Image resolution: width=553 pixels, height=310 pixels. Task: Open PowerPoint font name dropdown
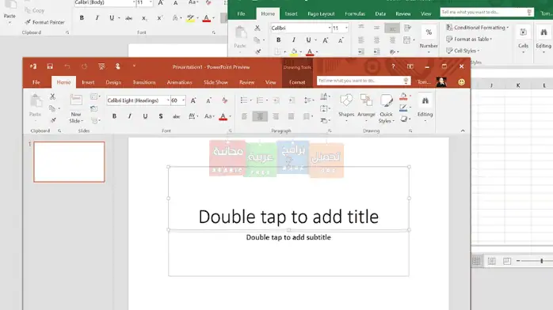click(x=168, y=100)
